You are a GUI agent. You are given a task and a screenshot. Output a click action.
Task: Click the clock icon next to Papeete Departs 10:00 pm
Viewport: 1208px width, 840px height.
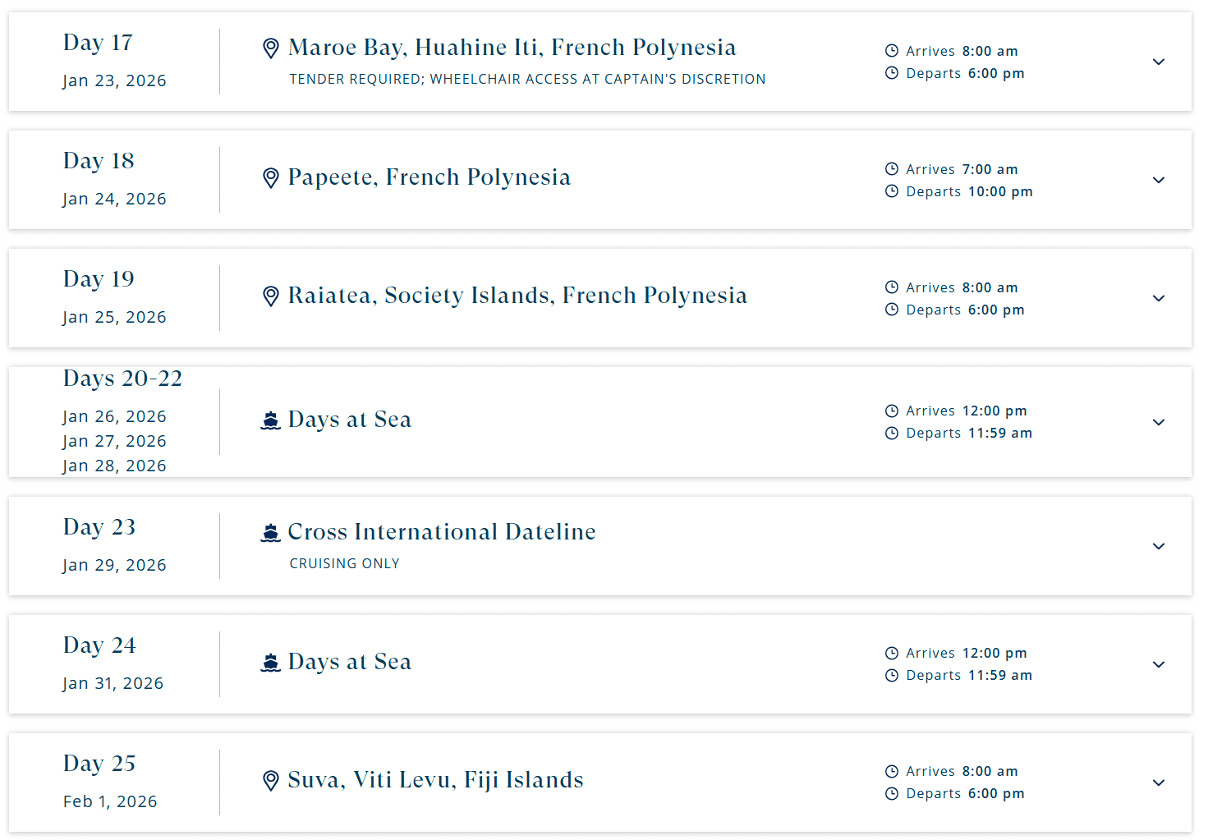[x=892, y=191]
